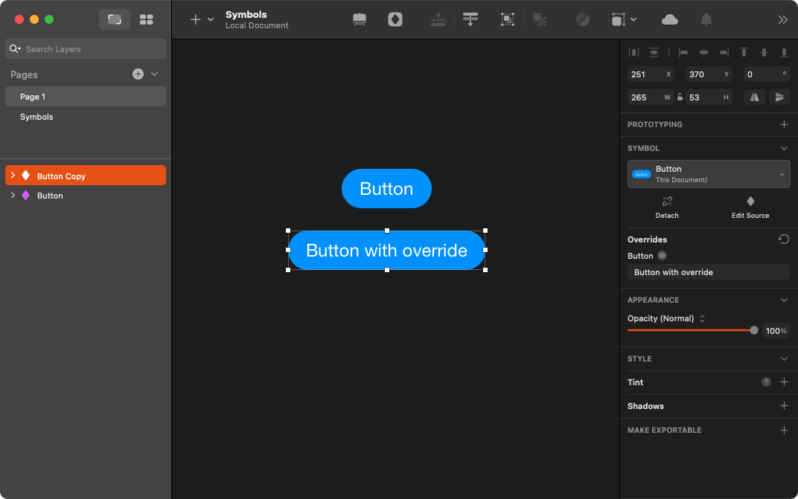Expand the Button Copy layer
Image resolution: width=798 pixels, height=499 pixels.
click(x=13, y=176)
